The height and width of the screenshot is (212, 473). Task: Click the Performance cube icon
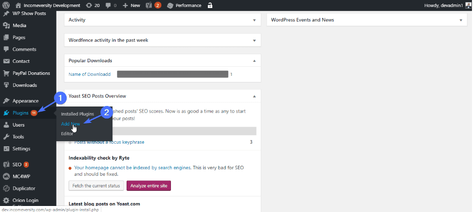(x=170, y=6)
